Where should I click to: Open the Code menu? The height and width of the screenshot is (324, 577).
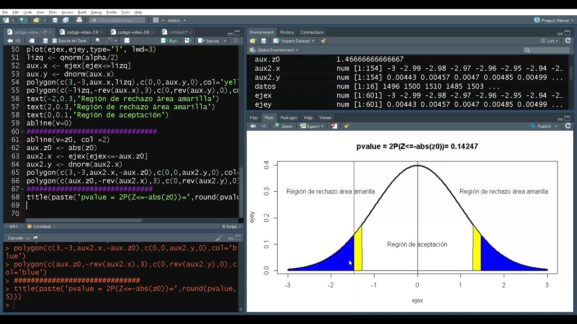pyautogui.click(x=27, y=12)
